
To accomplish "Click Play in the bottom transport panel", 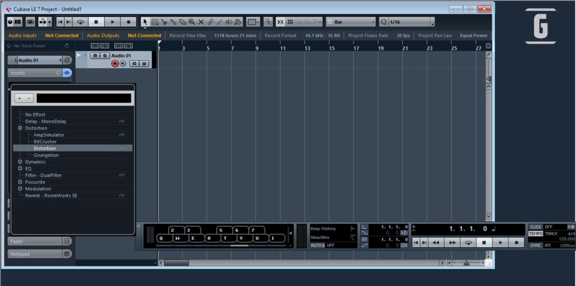I will [x=501, y=242].
